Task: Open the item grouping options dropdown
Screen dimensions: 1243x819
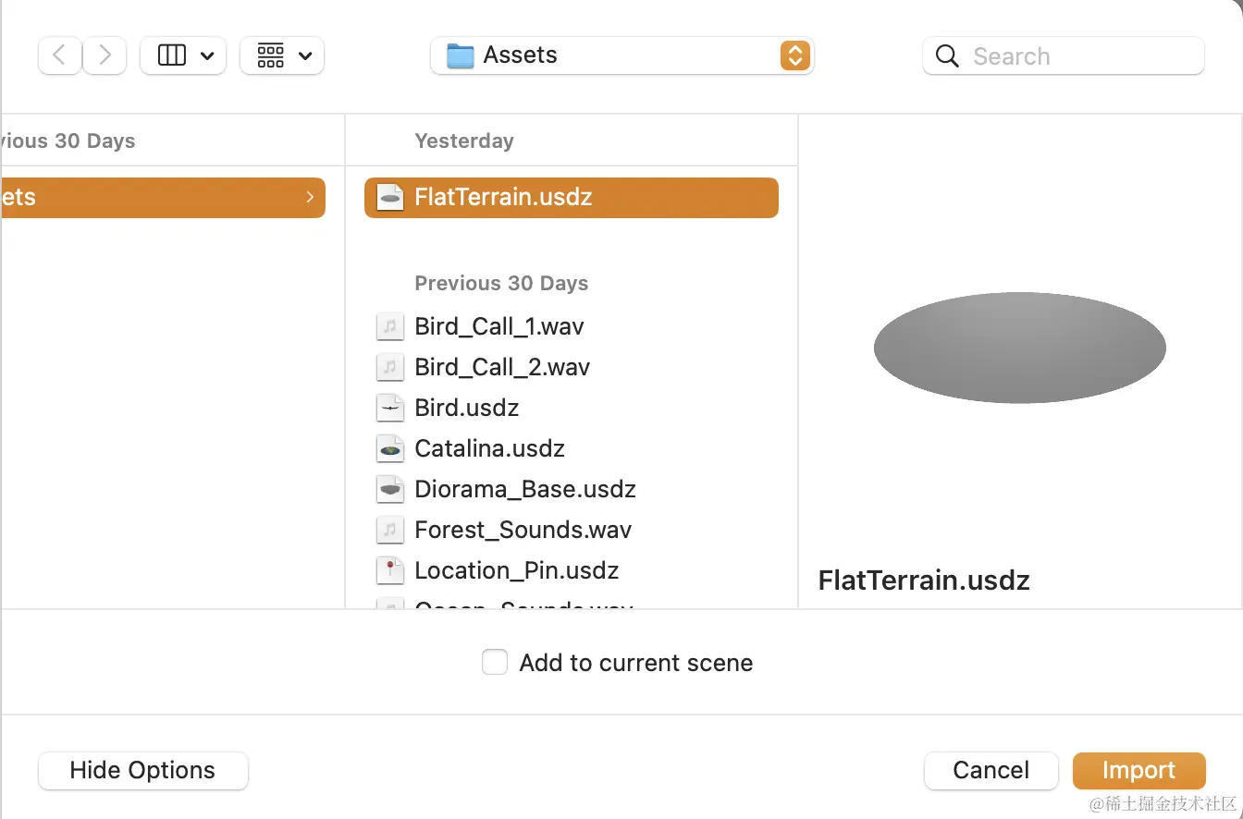Action: (x=281, y=55)
